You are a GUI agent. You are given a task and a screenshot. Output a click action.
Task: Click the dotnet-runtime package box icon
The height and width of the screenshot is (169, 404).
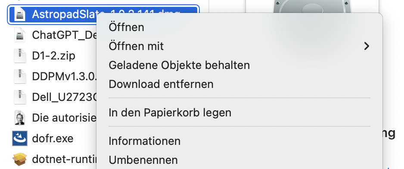click(20, 159)
